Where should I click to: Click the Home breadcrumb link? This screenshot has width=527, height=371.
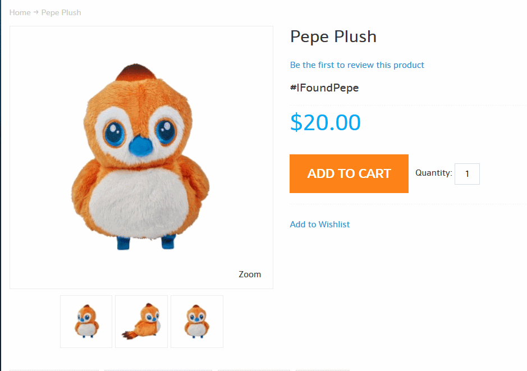pyautogui.click(x=20, y=12)
